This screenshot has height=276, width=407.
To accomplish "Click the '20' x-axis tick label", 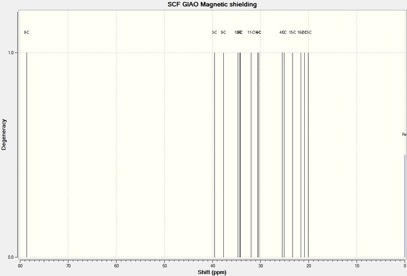I will coord(309,266).
